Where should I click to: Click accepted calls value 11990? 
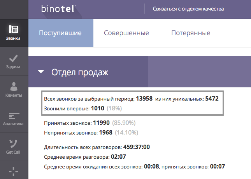coord(101,123)
